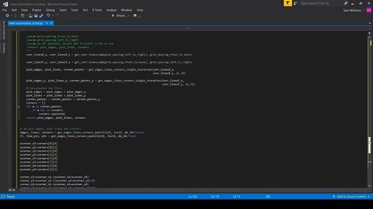The image size is (373, 209).
Task: Open the Sam Williams account dropdown
Action: [364, 10]
